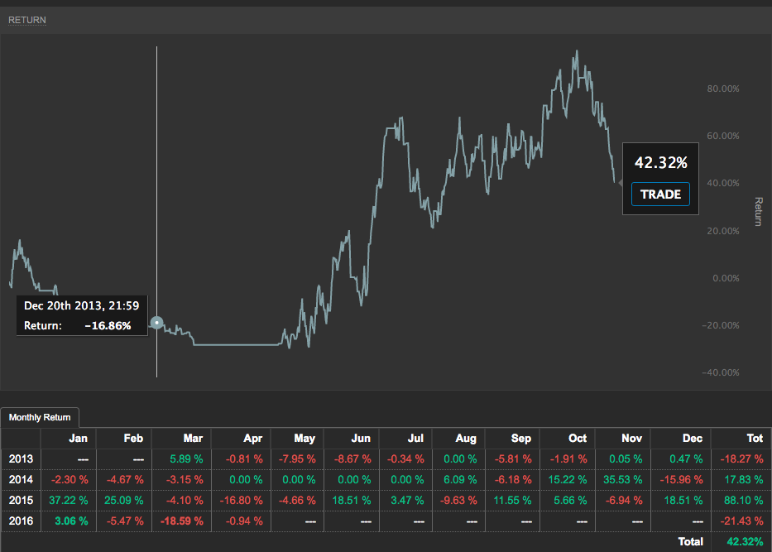
Task: Click the Tot column header
Action: click(x=754, y=439)
